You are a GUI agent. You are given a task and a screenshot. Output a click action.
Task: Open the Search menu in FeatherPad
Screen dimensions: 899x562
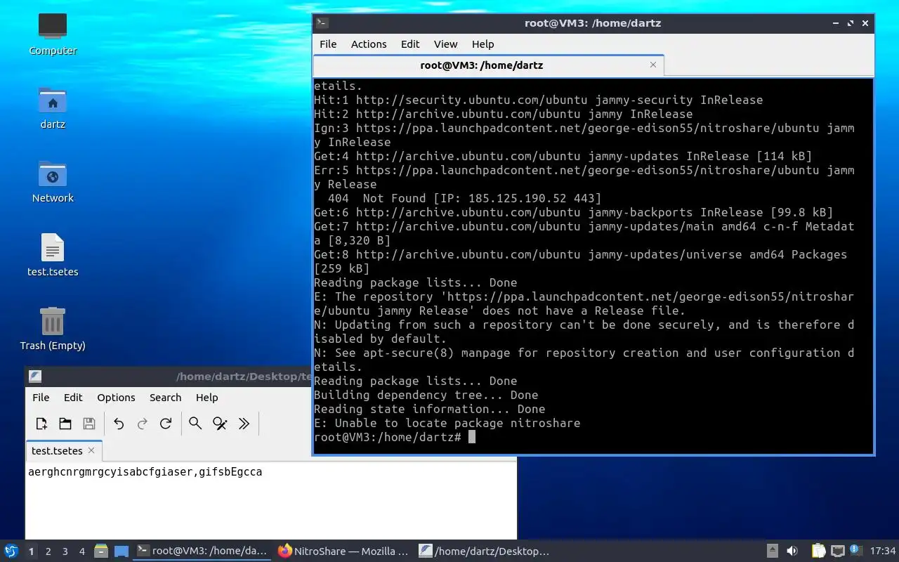click(165, 398)
